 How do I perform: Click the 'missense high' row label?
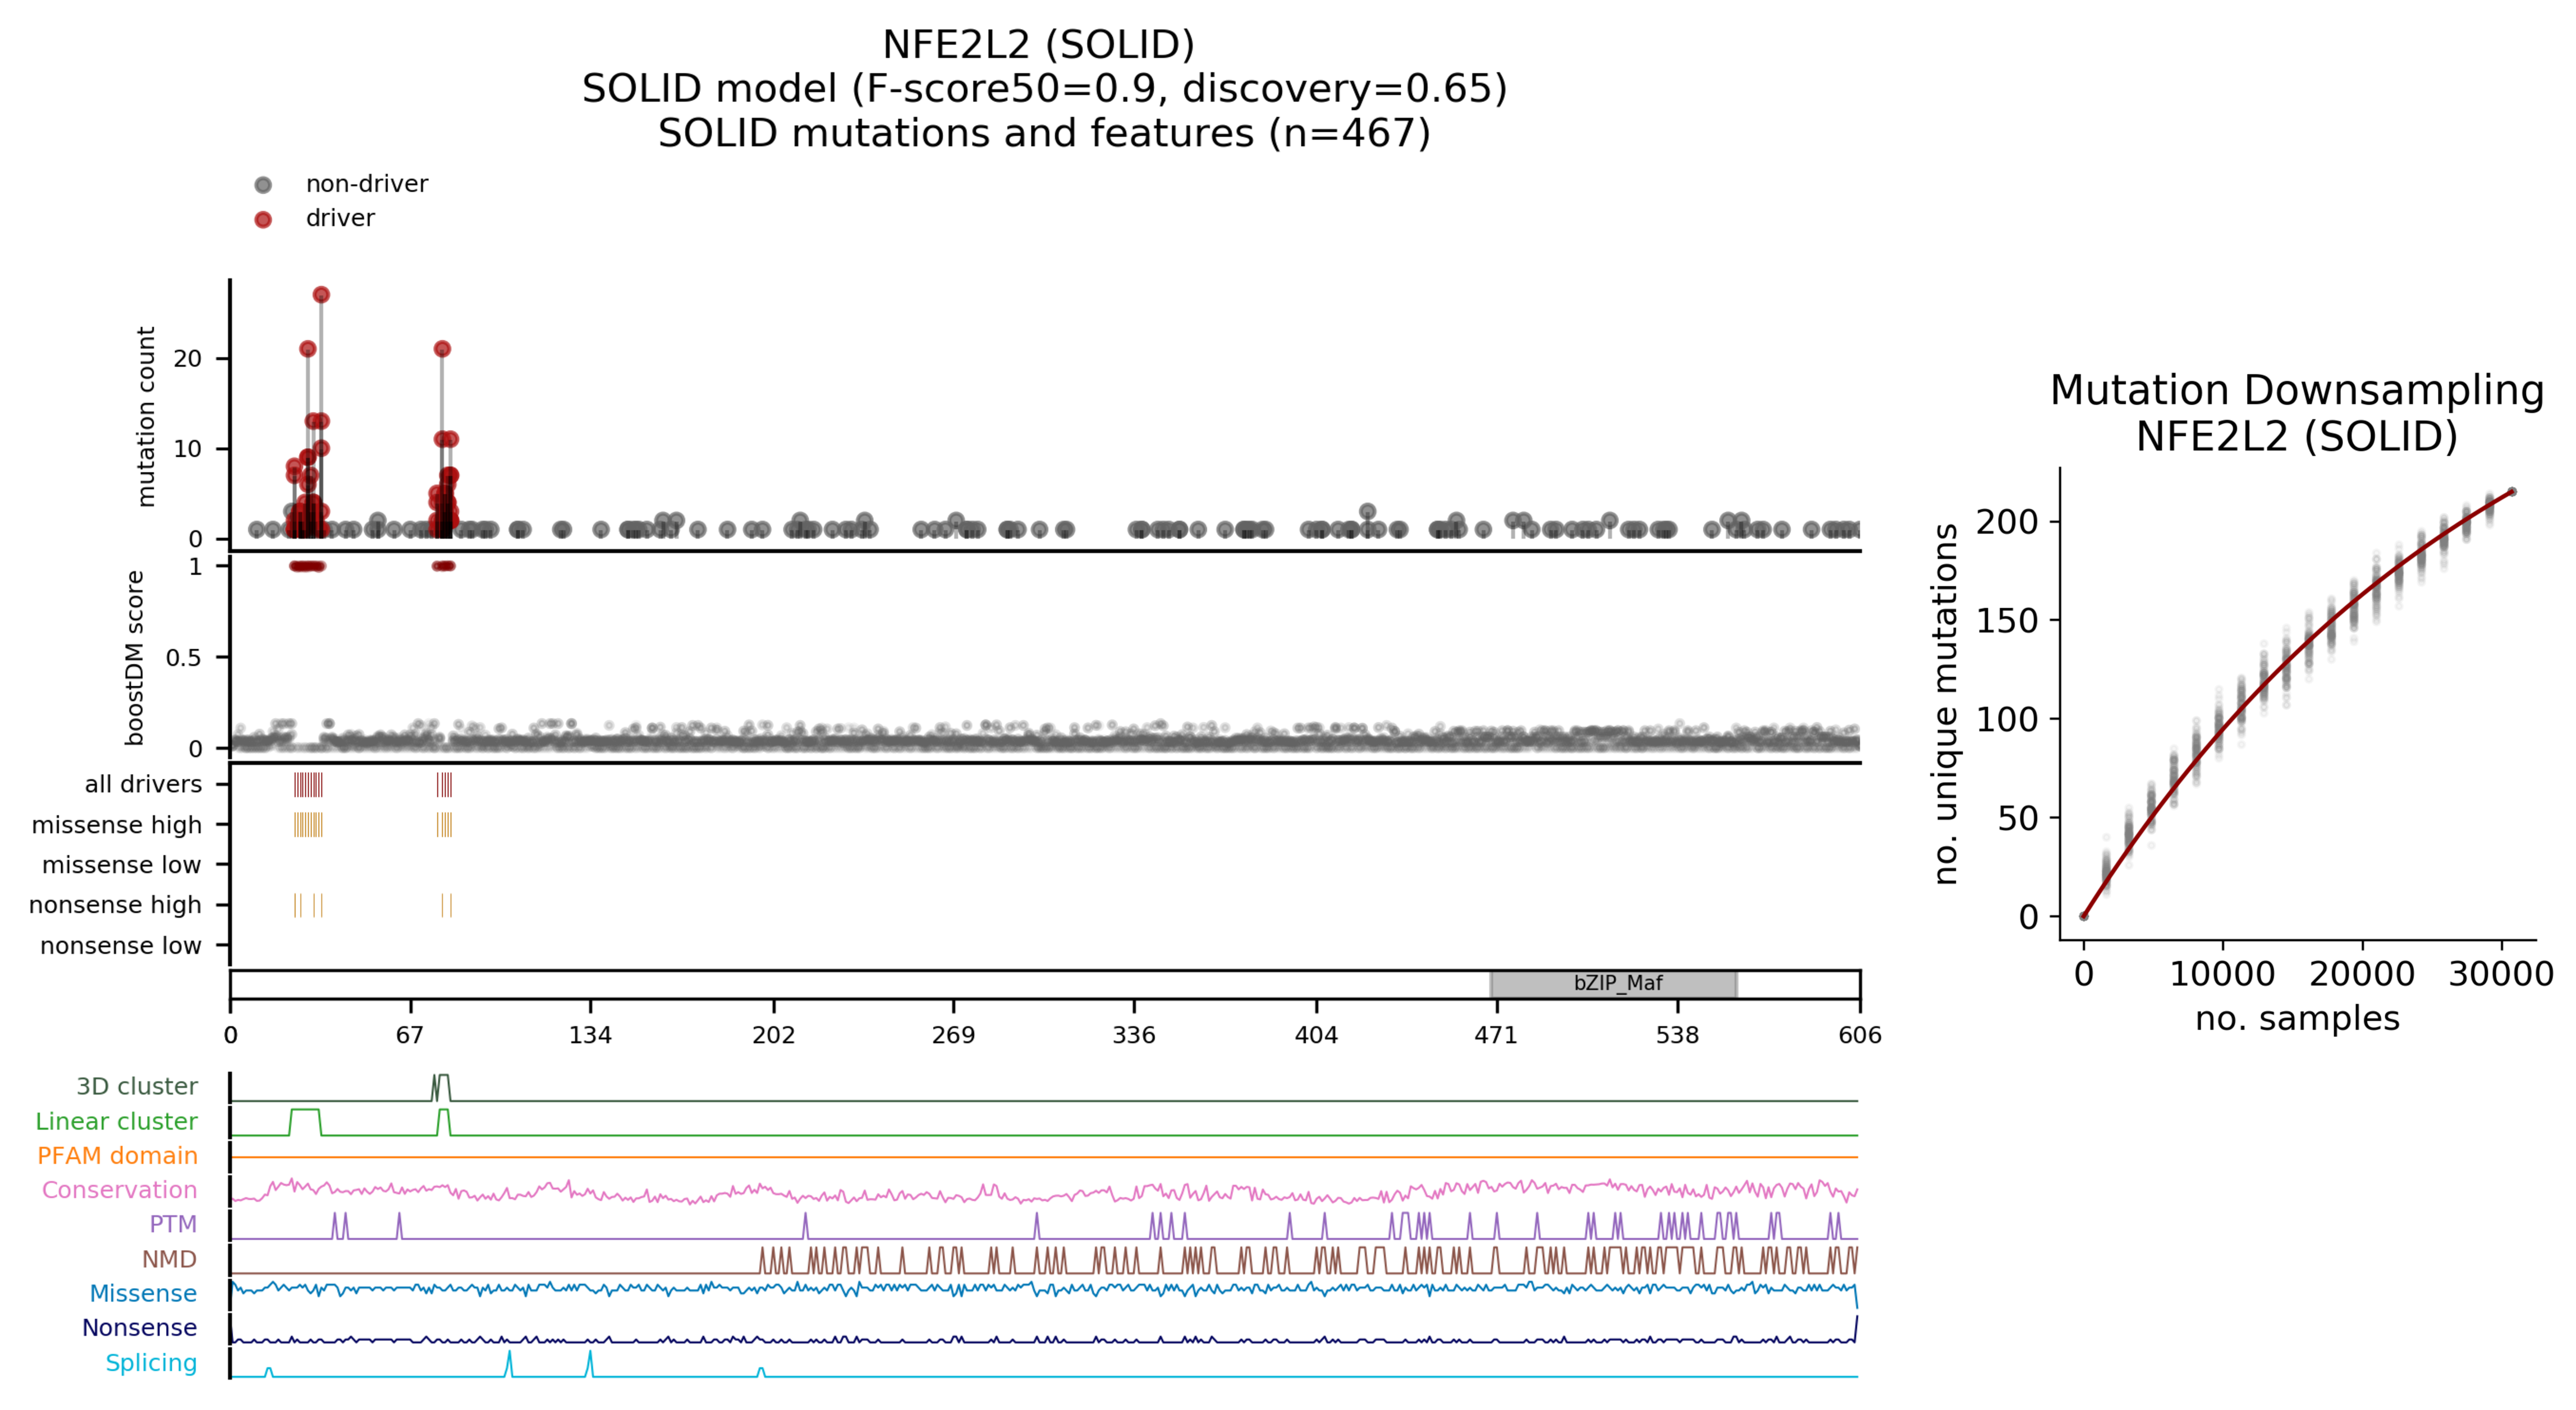(116, 826)
